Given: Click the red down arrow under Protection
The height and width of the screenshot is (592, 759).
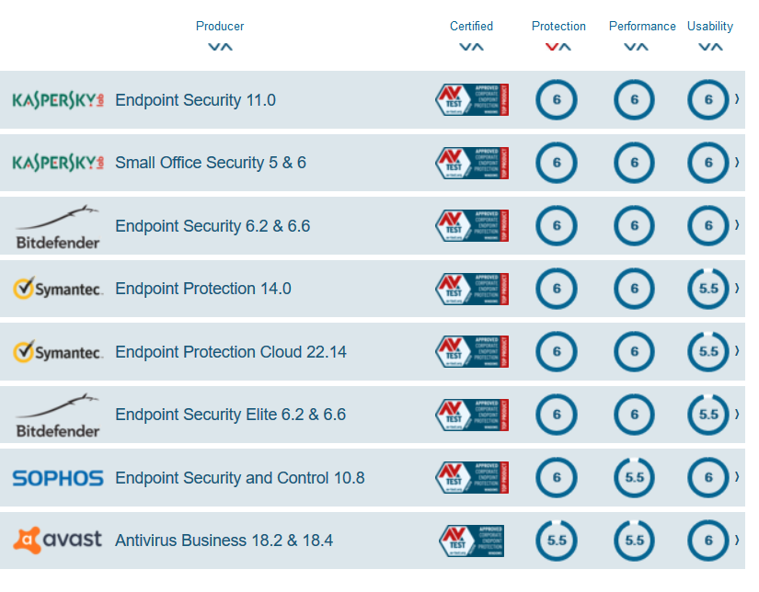Looking at the screenshot, I should coord(552,47).
